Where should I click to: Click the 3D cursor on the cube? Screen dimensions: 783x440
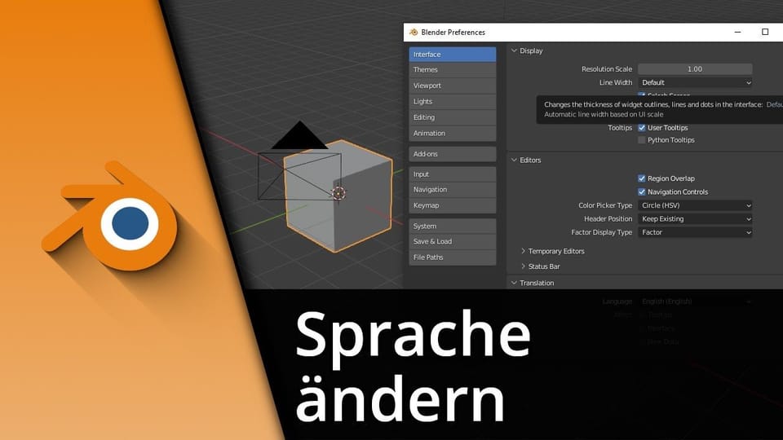(338, 193)
